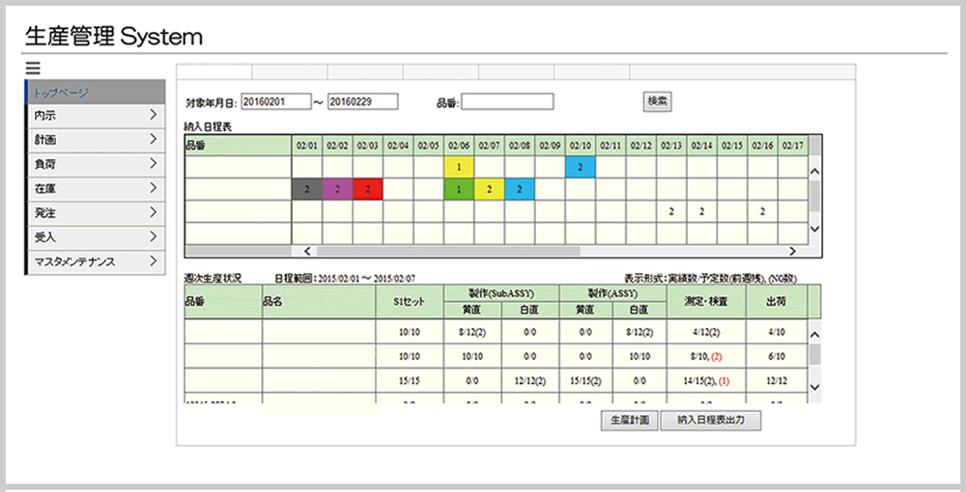966x492 pixels.
Task: Click the 納入日程表出力 button
Action: (x=711, y=421)
